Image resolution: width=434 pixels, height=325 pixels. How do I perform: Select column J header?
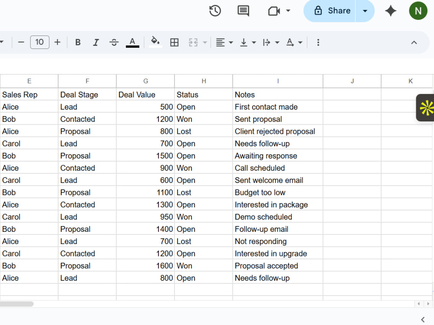point(352,81)
